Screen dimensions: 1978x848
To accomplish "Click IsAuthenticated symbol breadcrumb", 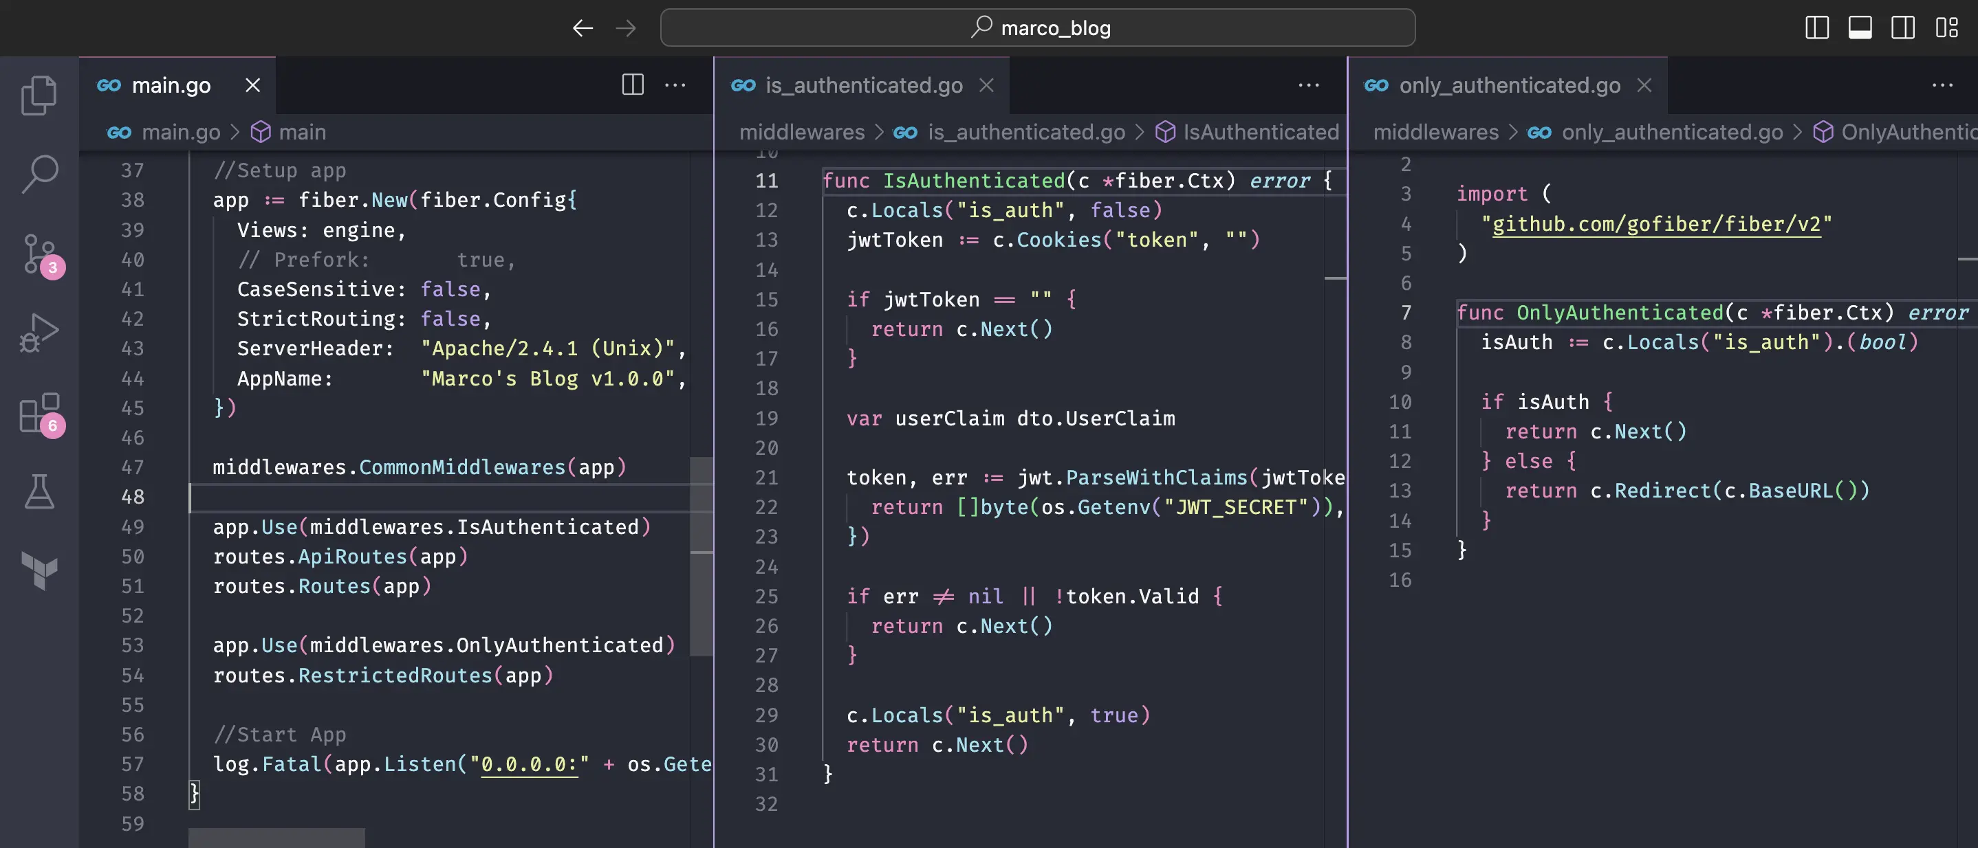I will tap(1248, 132).
